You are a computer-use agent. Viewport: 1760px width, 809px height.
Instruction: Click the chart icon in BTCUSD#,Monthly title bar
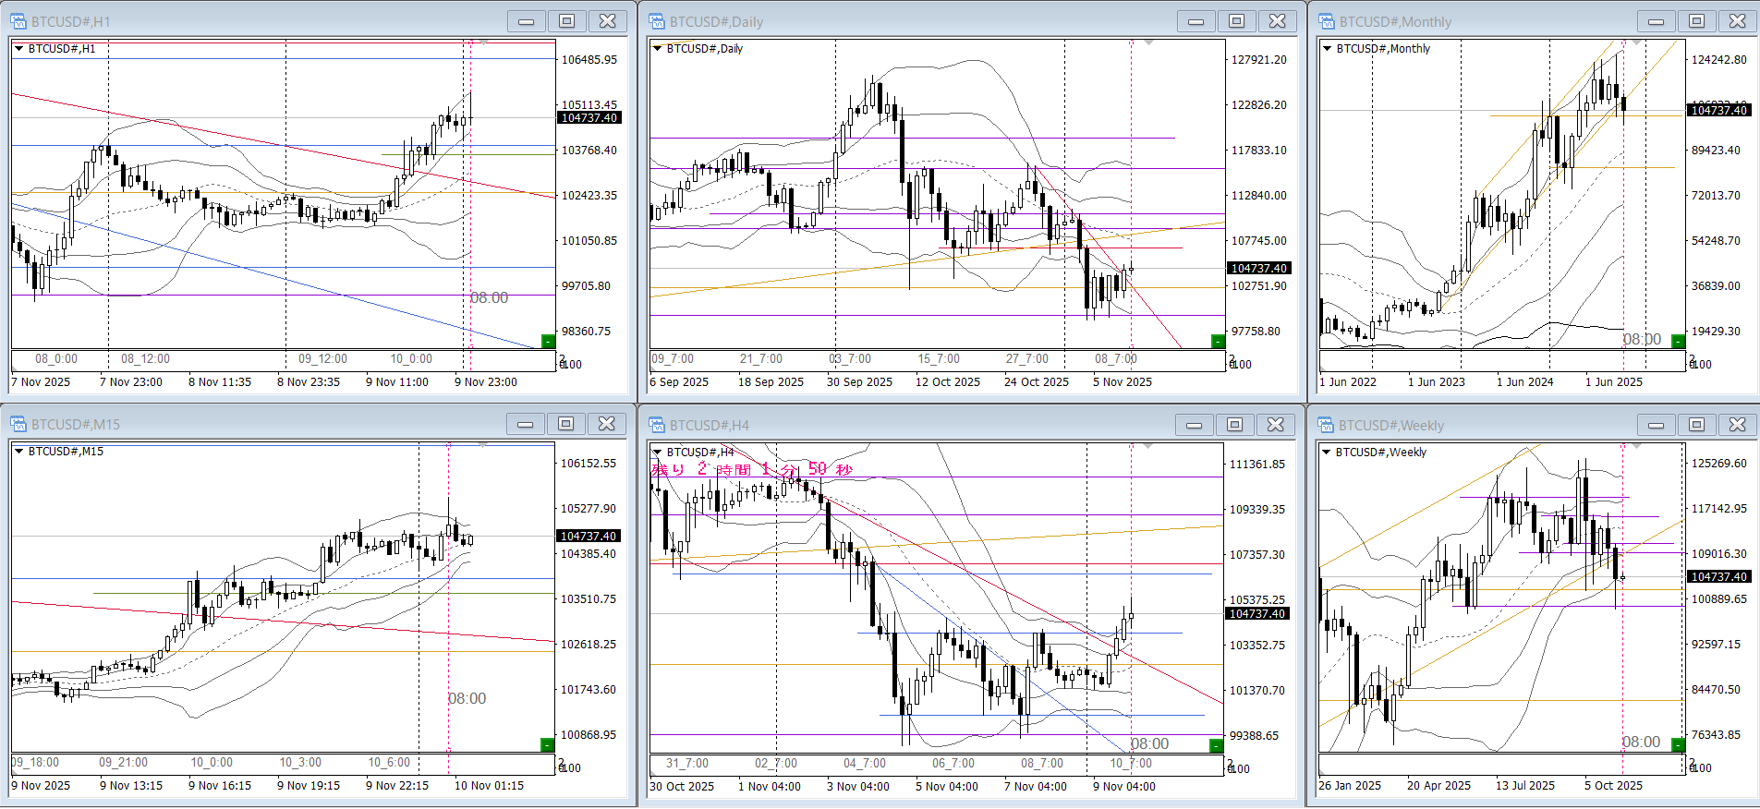[x=1327, y=21]
